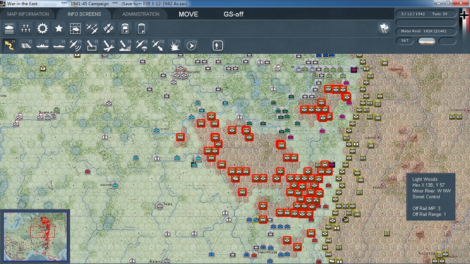Screen dimensions: 470x264
Task: Click the Minor River: W NW text
Action: click(431, 191)
